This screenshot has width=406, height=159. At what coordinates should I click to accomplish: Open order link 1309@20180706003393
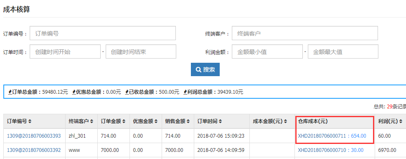[x=34, y=136]
